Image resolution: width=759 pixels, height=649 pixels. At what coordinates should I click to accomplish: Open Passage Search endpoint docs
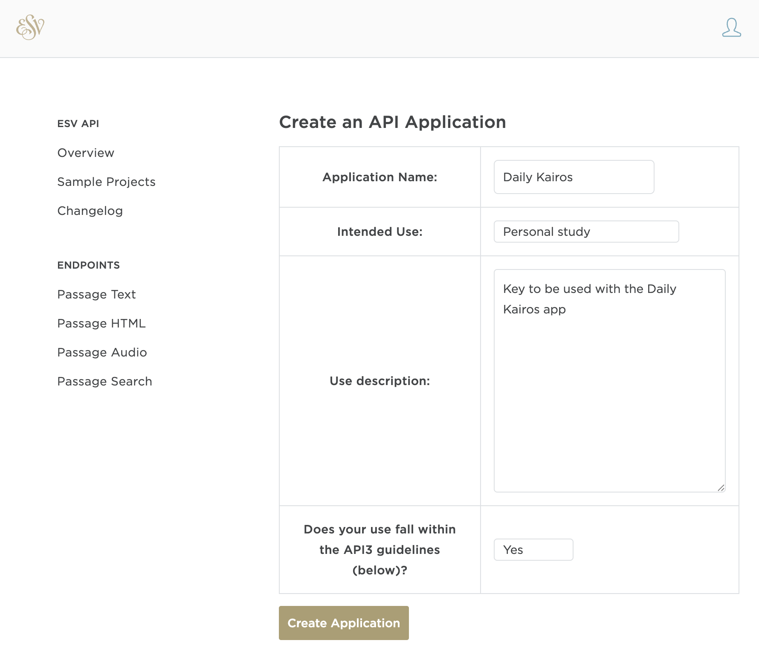coord(104,381)
